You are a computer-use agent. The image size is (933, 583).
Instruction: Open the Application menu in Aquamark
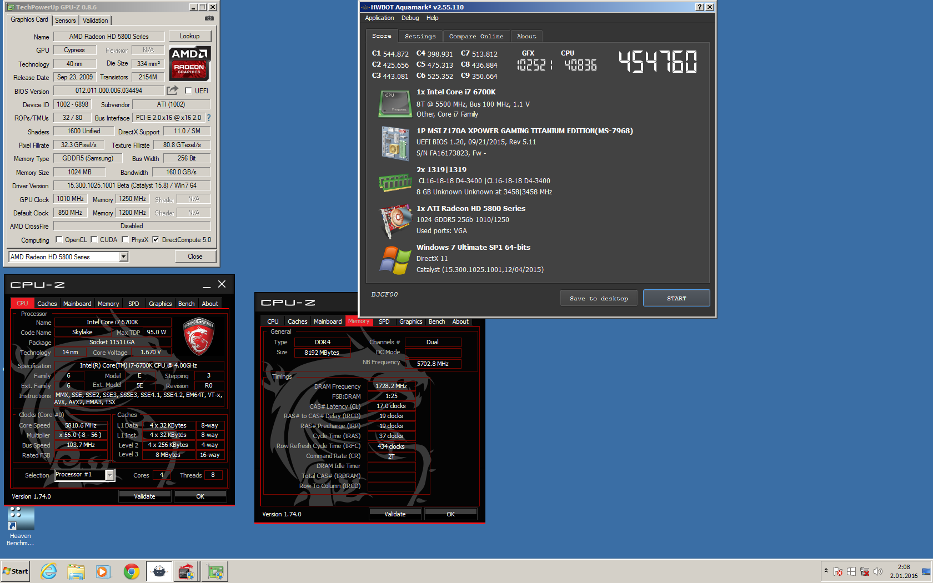coord(379,18)
